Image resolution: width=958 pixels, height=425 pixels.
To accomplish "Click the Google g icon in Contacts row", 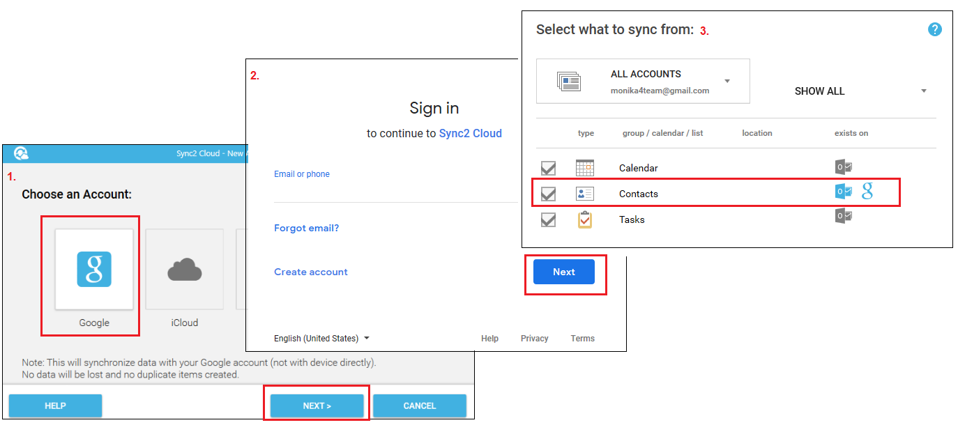I will click(x=867, y=191).
